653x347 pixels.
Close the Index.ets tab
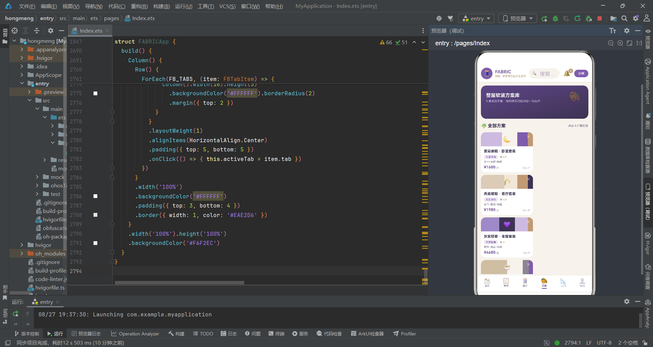tap(107, 31)
